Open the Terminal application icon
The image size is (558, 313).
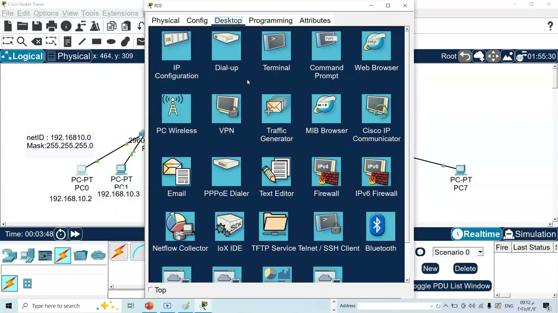tap(276, 46)
